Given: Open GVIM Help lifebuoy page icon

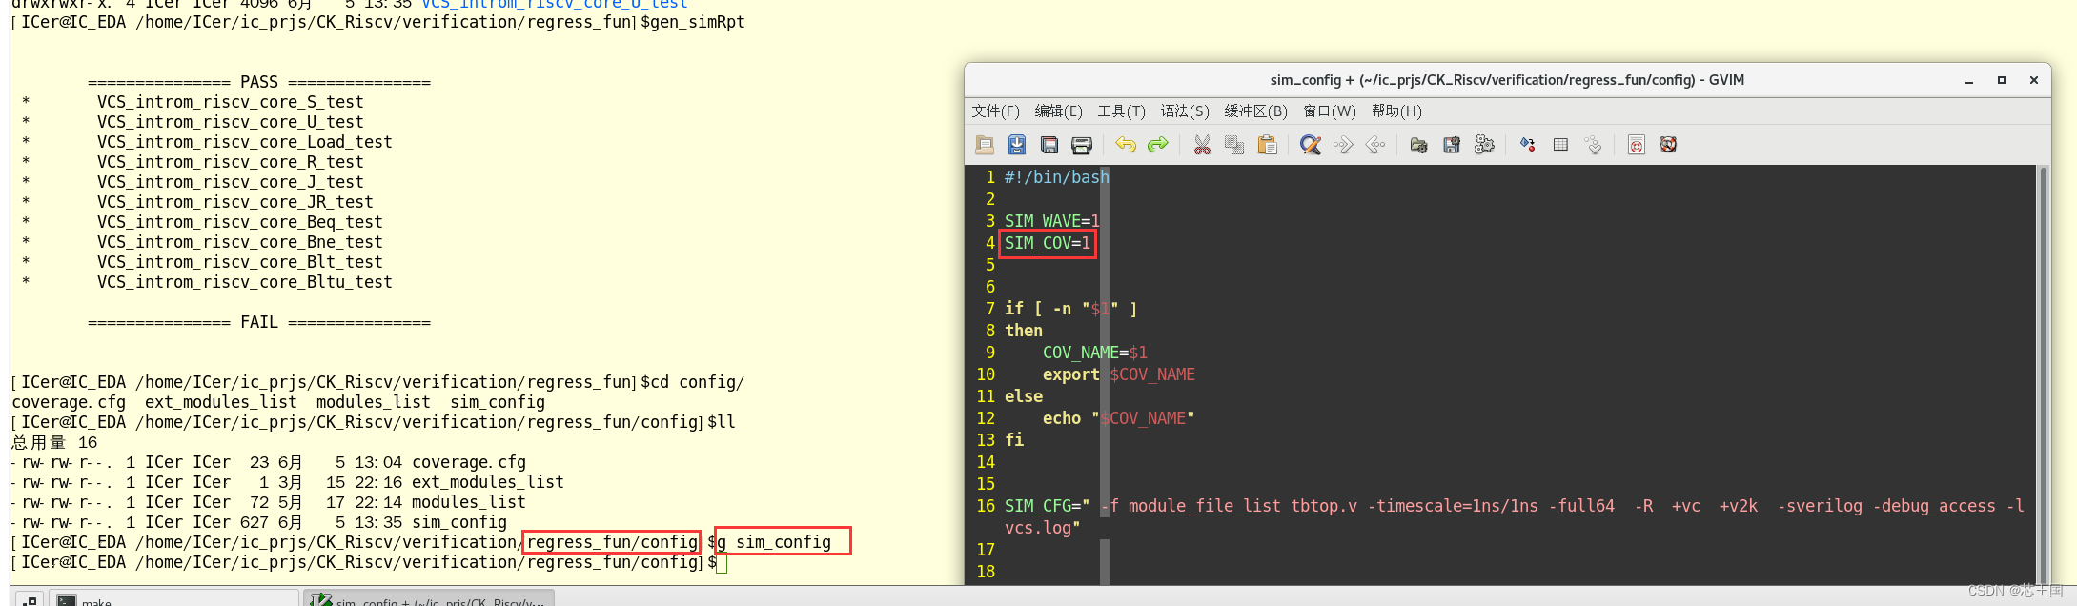Looking at the screenshot, I should point(1637,145).
